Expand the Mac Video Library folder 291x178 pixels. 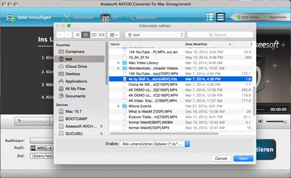[118, 63]
